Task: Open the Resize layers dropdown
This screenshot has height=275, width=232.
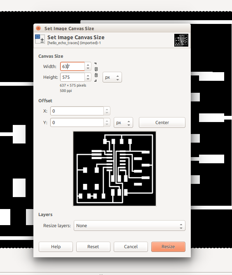Action: click(x=129, y=226)
